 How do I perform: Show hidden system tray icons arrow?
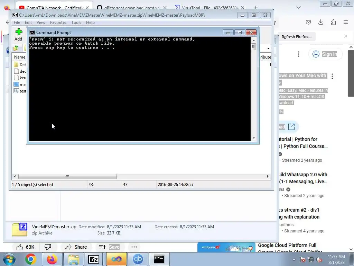(x=294, y=260)
